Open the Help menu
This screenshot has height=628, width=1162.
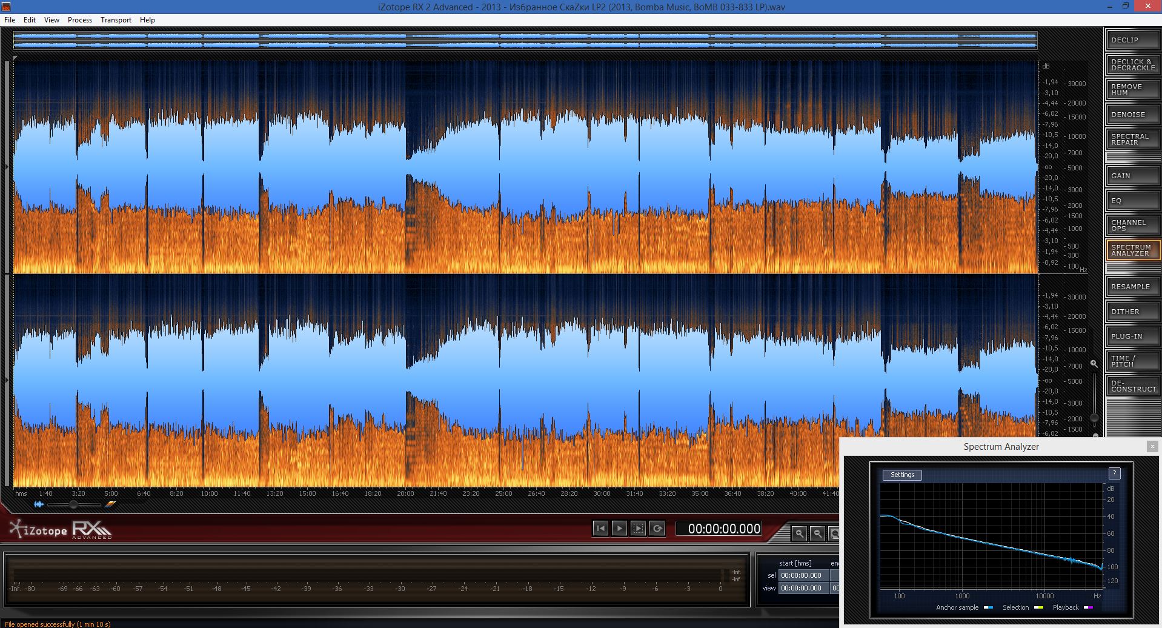pyautogui.click(x=147, y=20)
